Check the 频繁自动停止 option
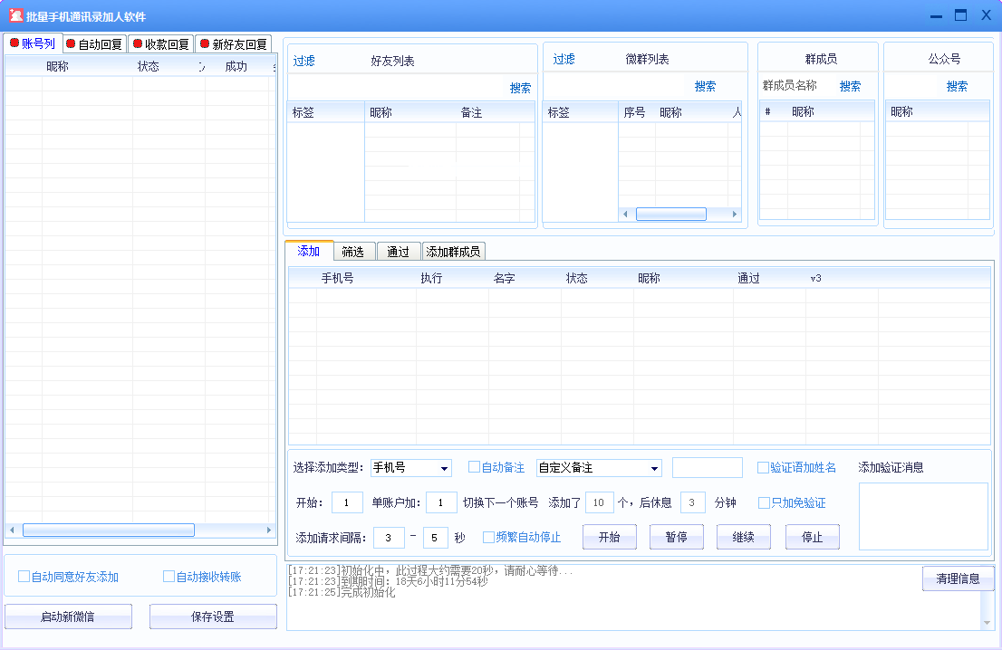This screenshot has width=1002, height=650. point(488,537)
